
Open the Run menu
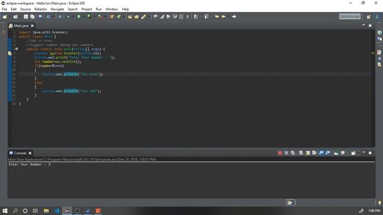[99, 10]
